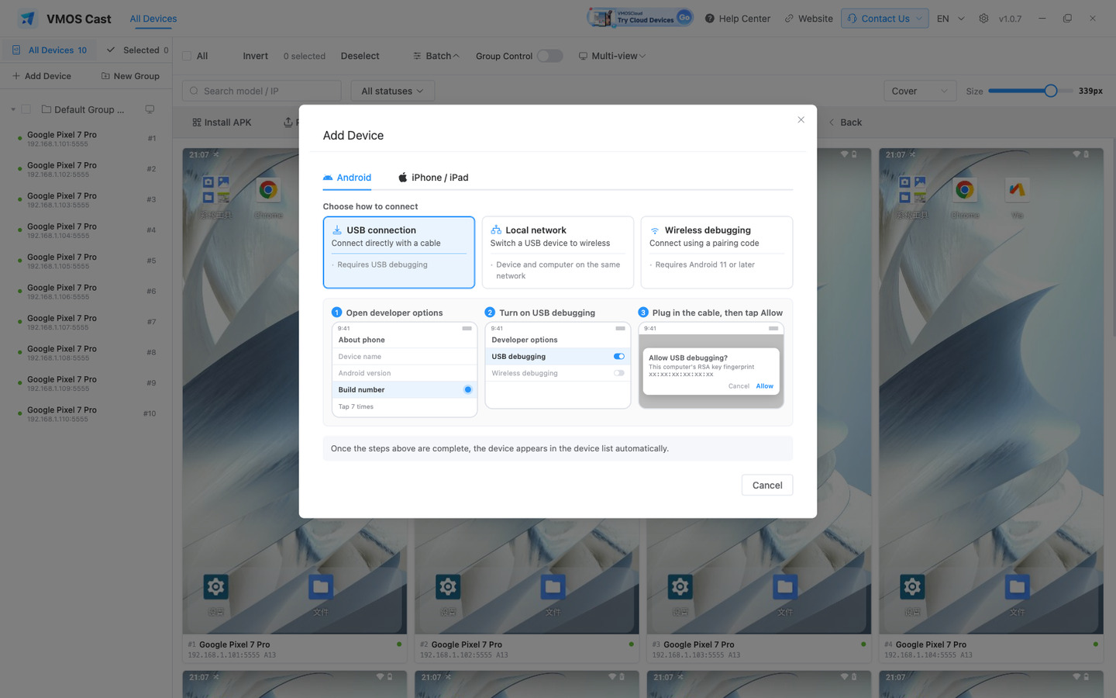Click Chrome icon on device #1 screen
The image size is (1116, 698).
point(268,190)
